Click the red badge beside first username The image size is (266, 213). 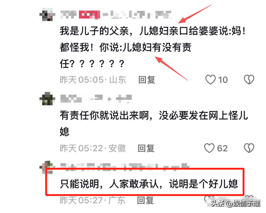pyautogui.click(x=89, y=15)
